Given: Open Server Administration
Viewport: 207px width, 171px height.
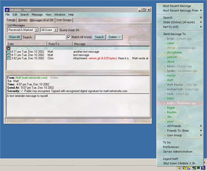Looking at the screenshot, I should click(x=180, y=152).
